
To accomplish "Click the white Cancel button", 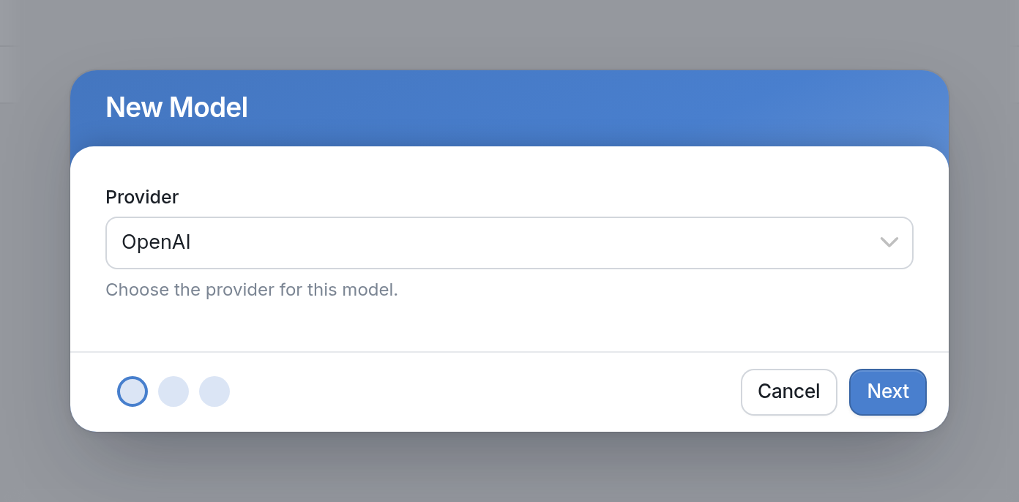I will (x=788, y=392).
